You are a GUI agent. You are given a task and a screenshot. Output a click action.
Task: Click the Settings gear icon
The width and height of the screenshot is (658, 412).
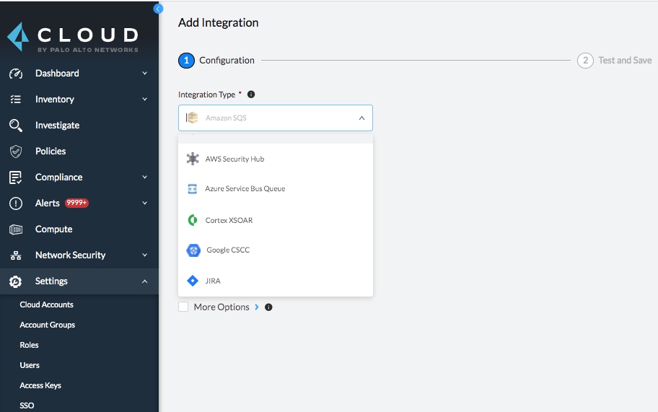click(x=16, y=281)
